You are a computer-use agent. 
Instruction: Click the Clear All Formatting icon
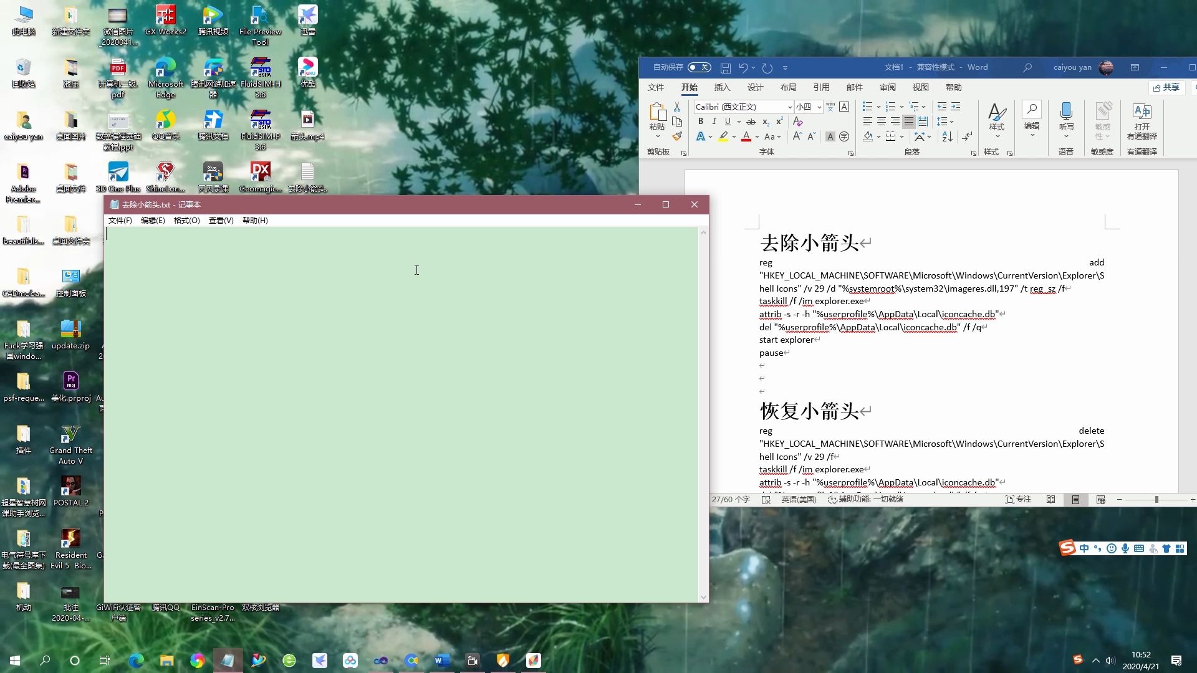[797, 122]
